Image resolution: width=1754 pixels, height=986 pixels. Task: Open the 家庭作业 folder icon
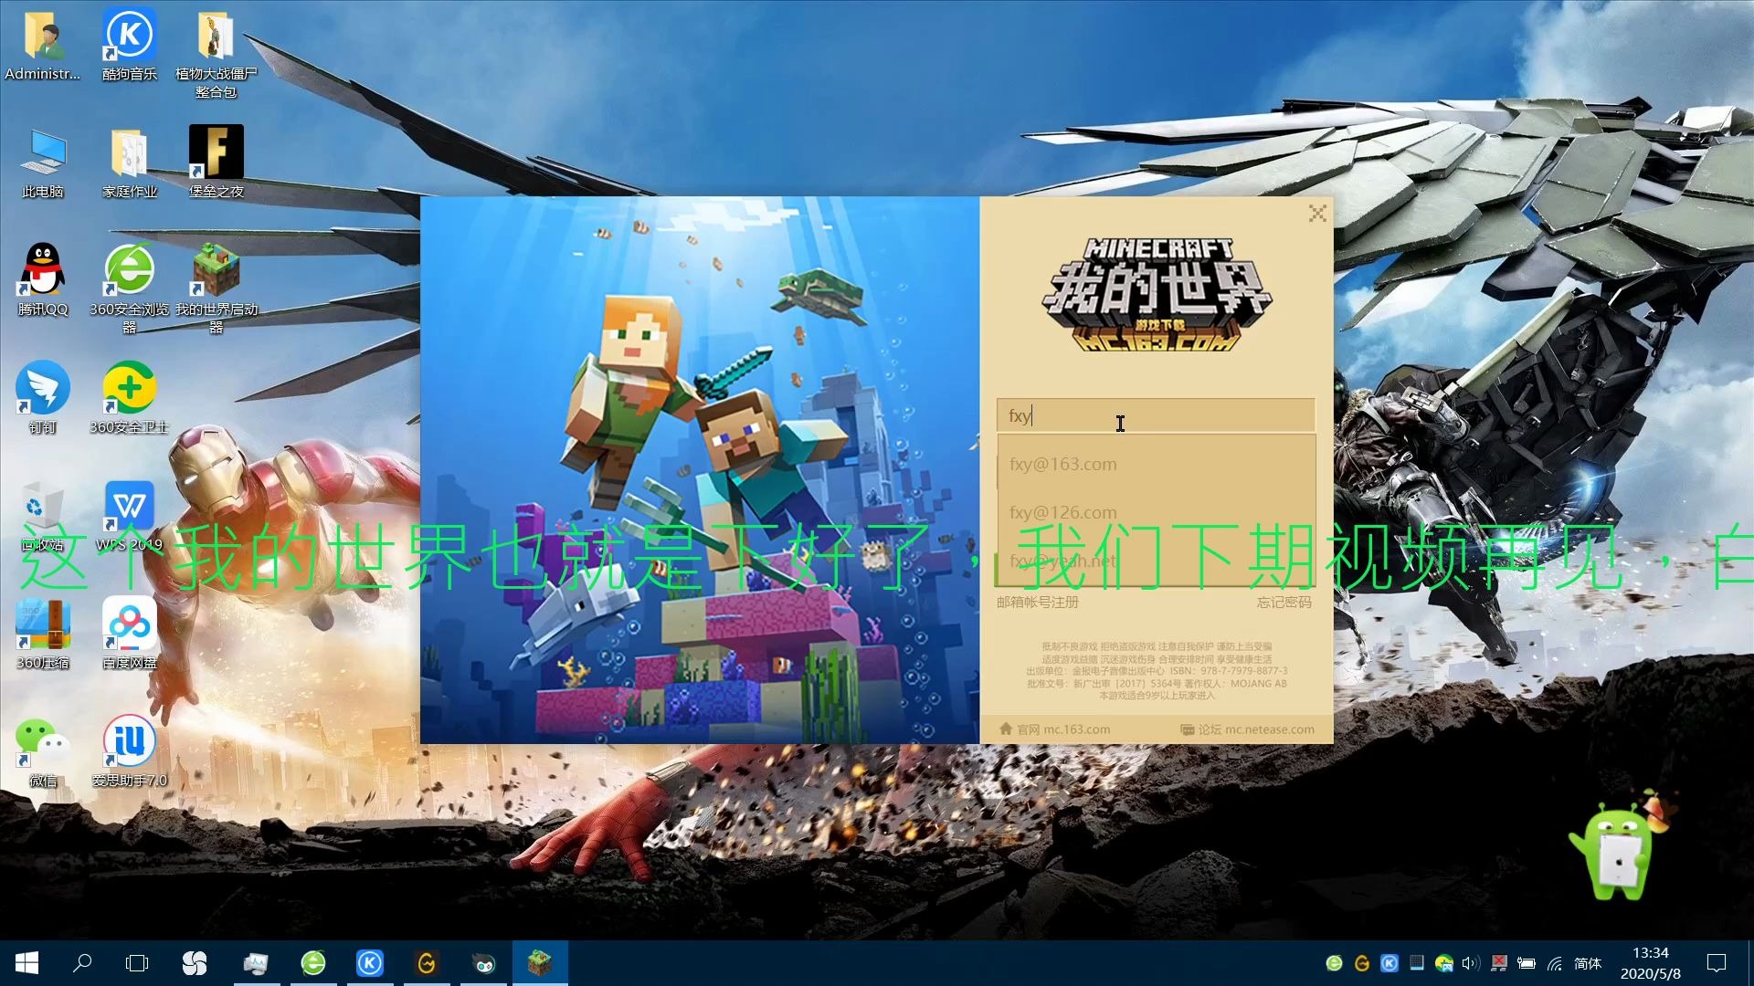coord(130,164)
